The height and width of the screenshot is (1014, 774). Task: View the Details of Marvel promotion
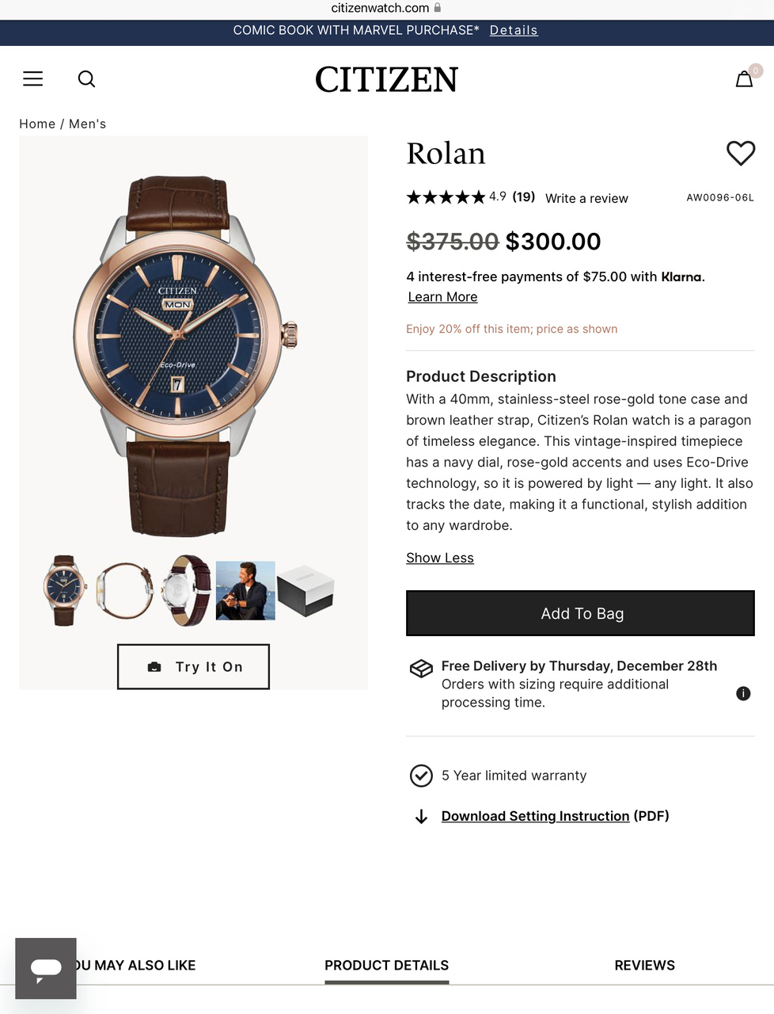pos(514,30)
